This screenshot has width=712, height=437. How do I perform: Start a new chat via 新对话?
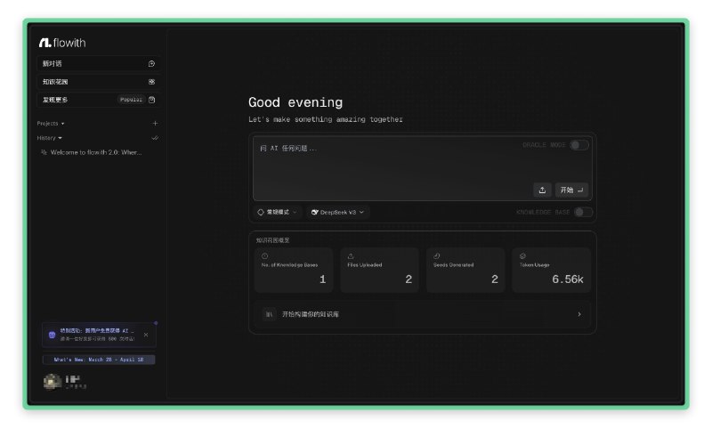click(x=99, y=63)
